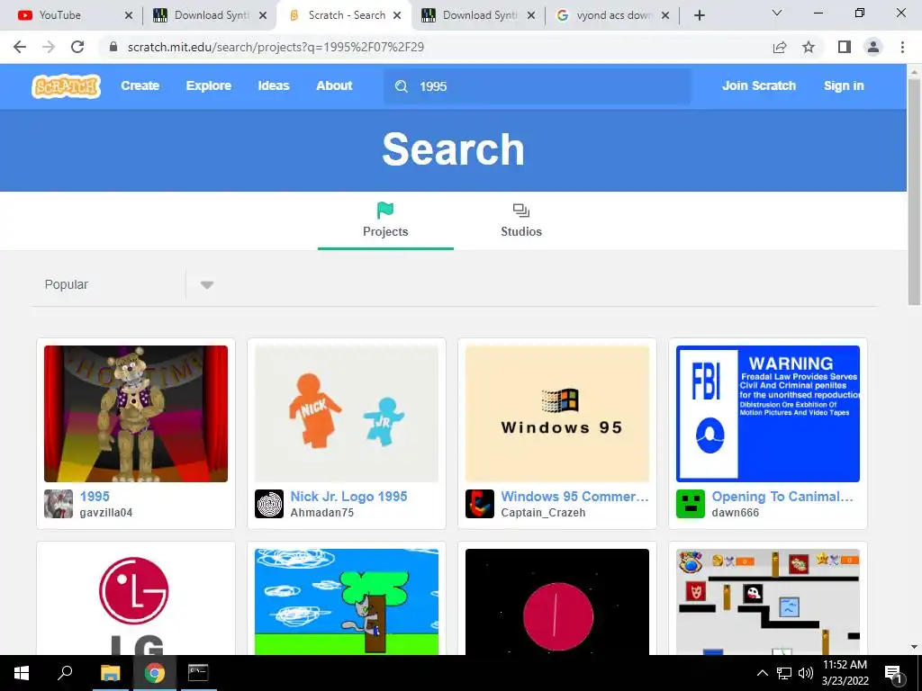This screenshot has width=922, height=691.
Task: Open taskbar search
Action: (x=65, y=673)
